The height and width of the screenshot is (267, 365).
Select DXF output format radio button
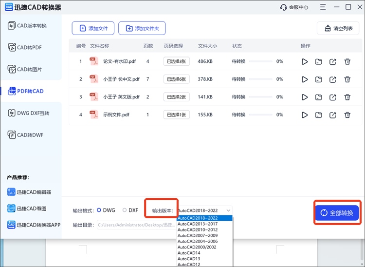(125, 210)
